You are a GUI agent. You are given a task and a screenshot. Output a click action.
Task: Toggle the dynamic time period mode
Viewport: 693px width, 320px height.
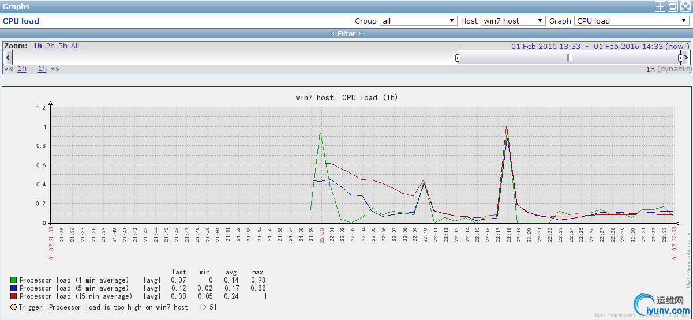point(674,69)
